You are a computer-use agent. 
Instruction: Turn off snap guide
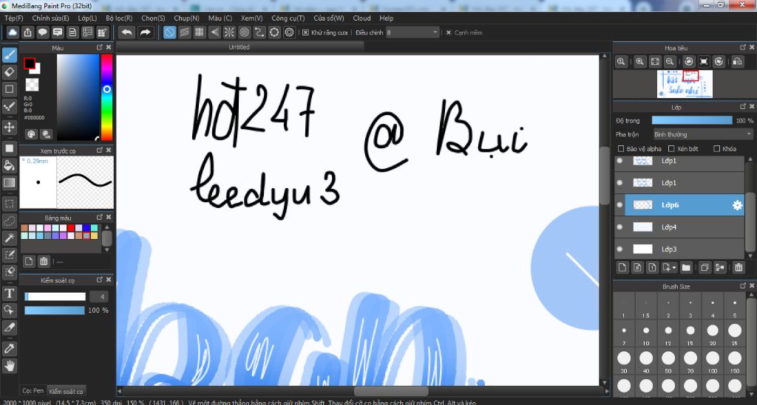click(169, 32)
